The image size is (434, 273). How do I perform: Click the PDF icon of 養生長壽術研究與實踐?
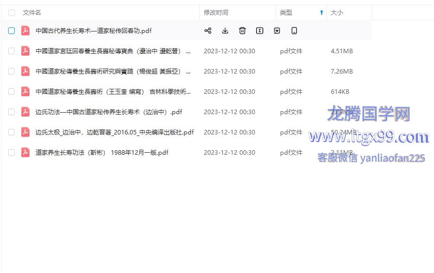pos(25,71)
